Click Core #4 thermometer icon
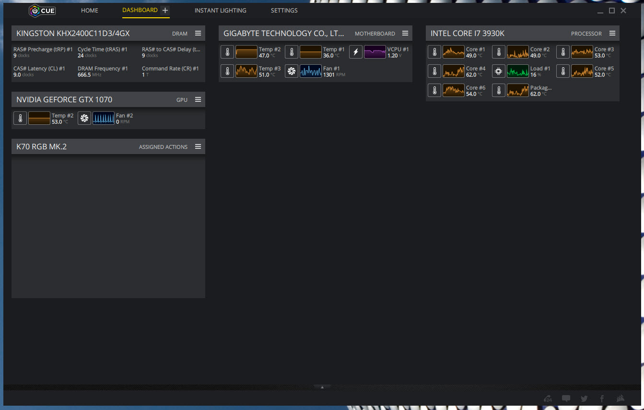 pos(434,71)
